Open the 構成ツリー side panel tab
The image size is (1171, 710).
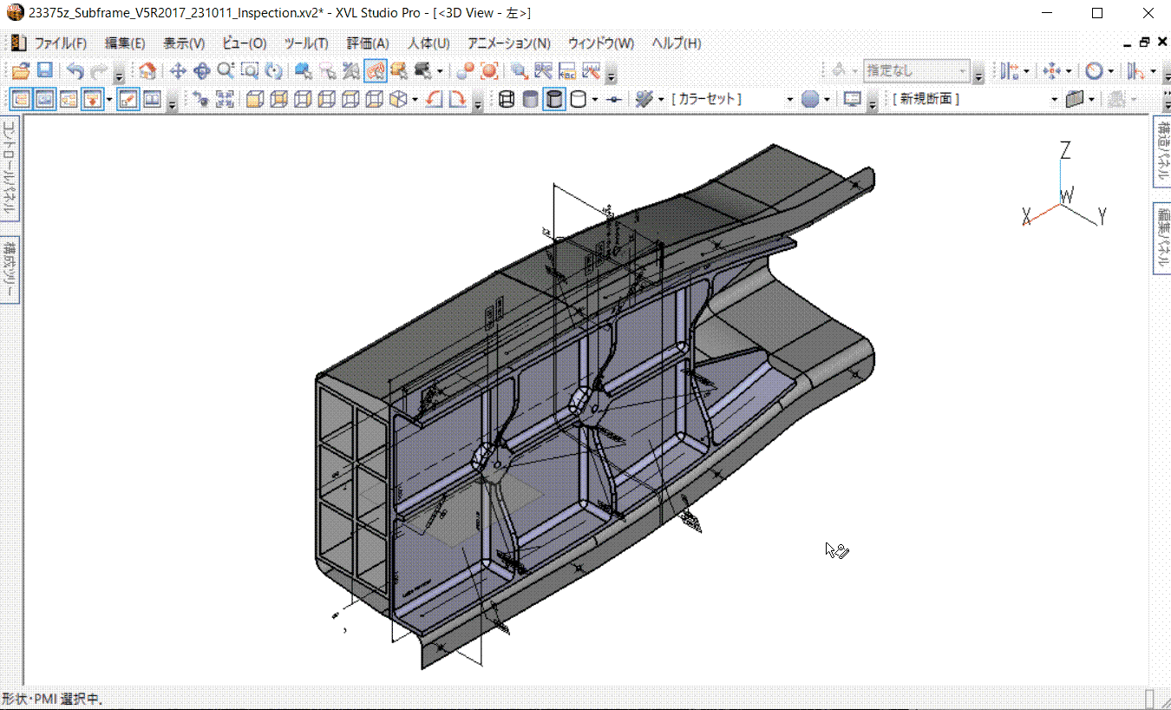point(10,268)
